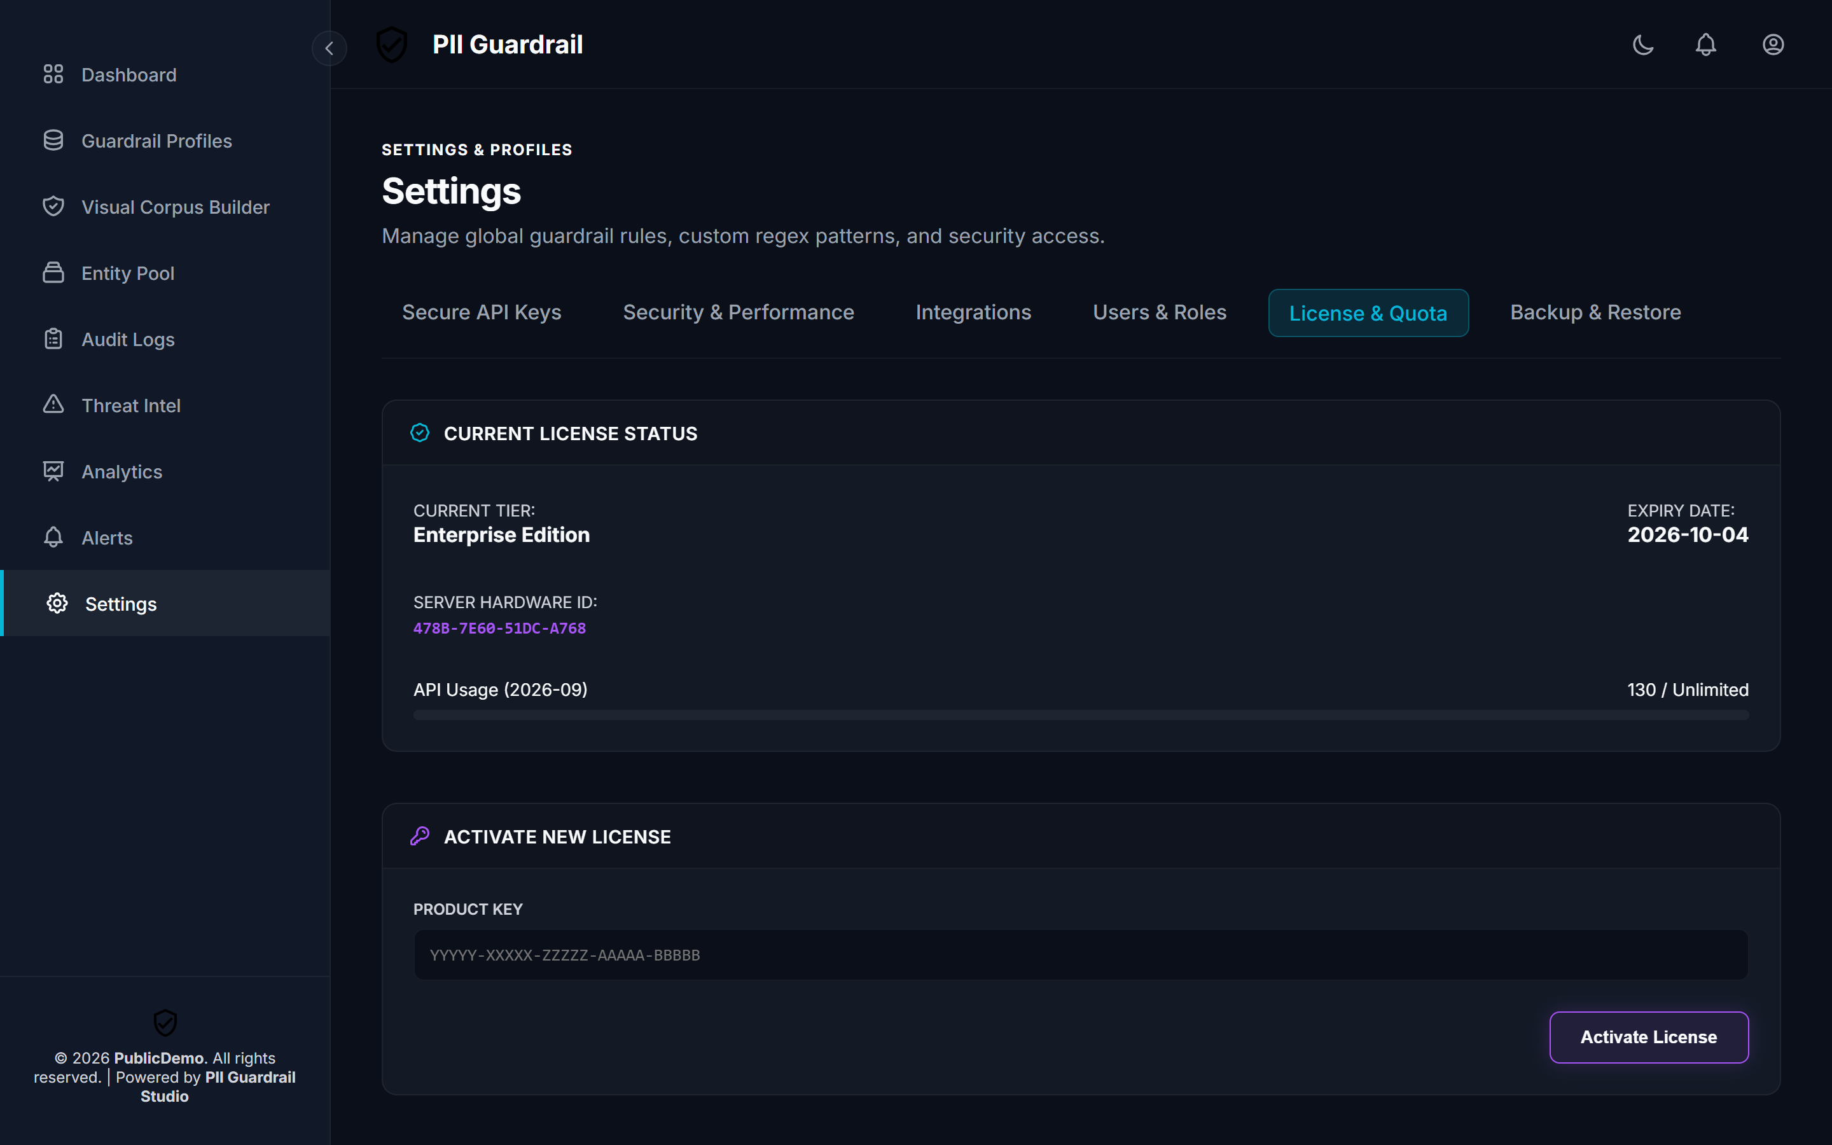
Task: Select the Visual Corpus Builder shield icon
Action: click(53, 206)
